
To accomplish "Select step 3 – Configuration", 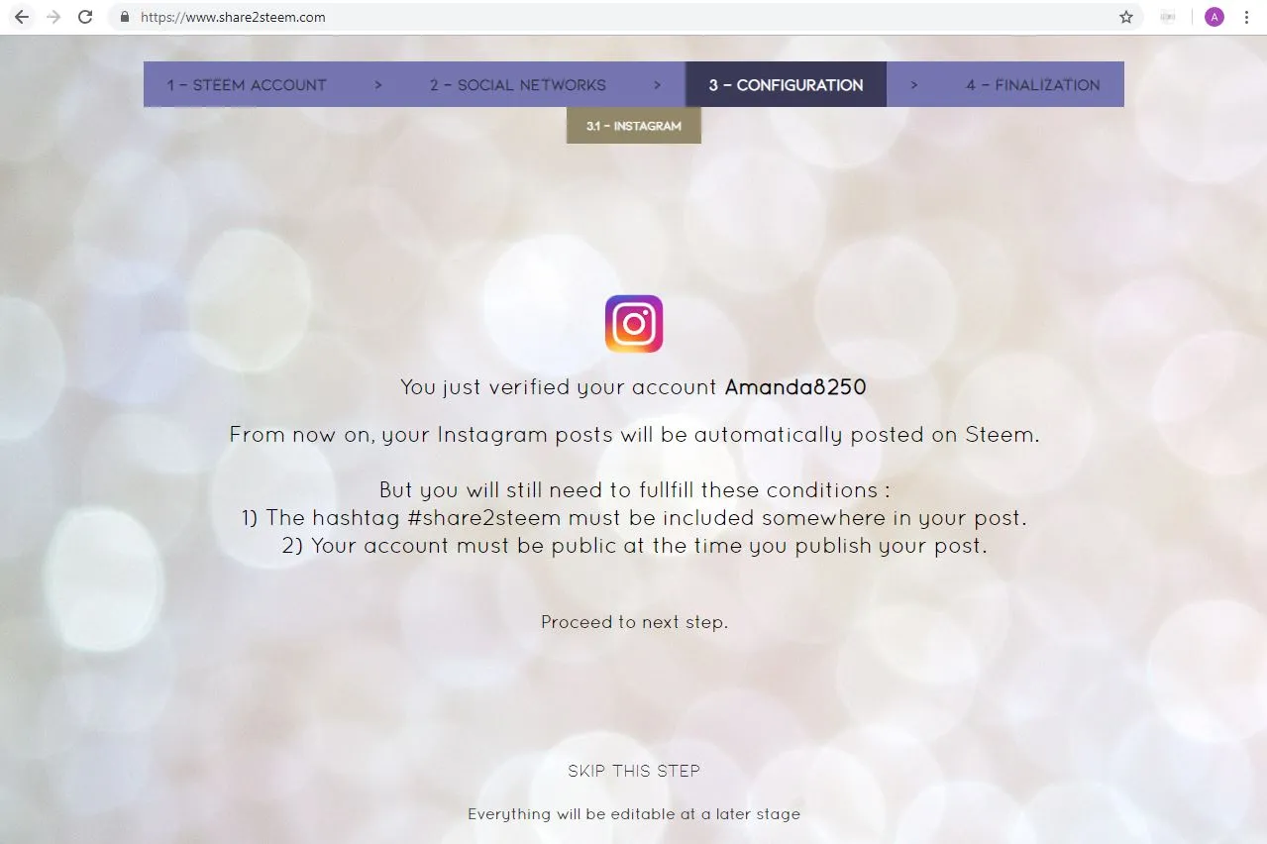I will (786, 85).
